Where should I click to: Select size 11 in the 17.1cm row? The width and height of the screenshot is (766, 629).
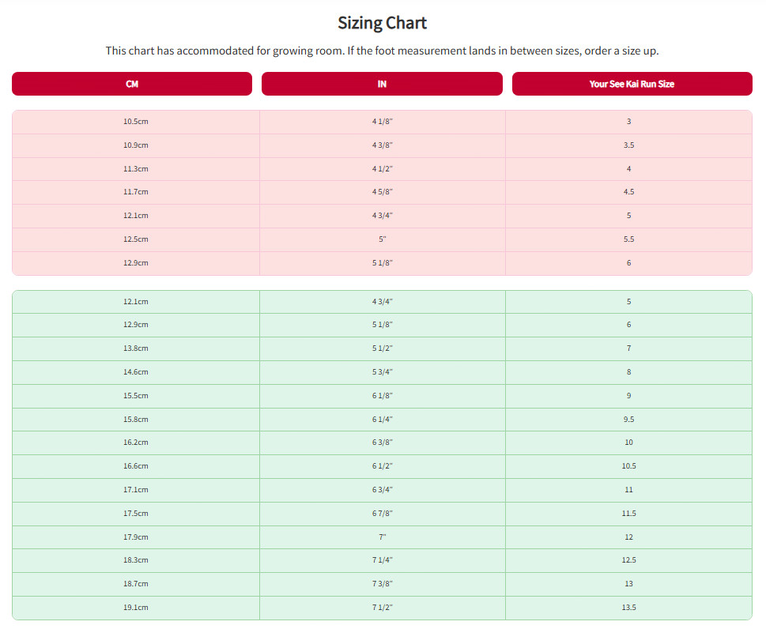(628, 490)
